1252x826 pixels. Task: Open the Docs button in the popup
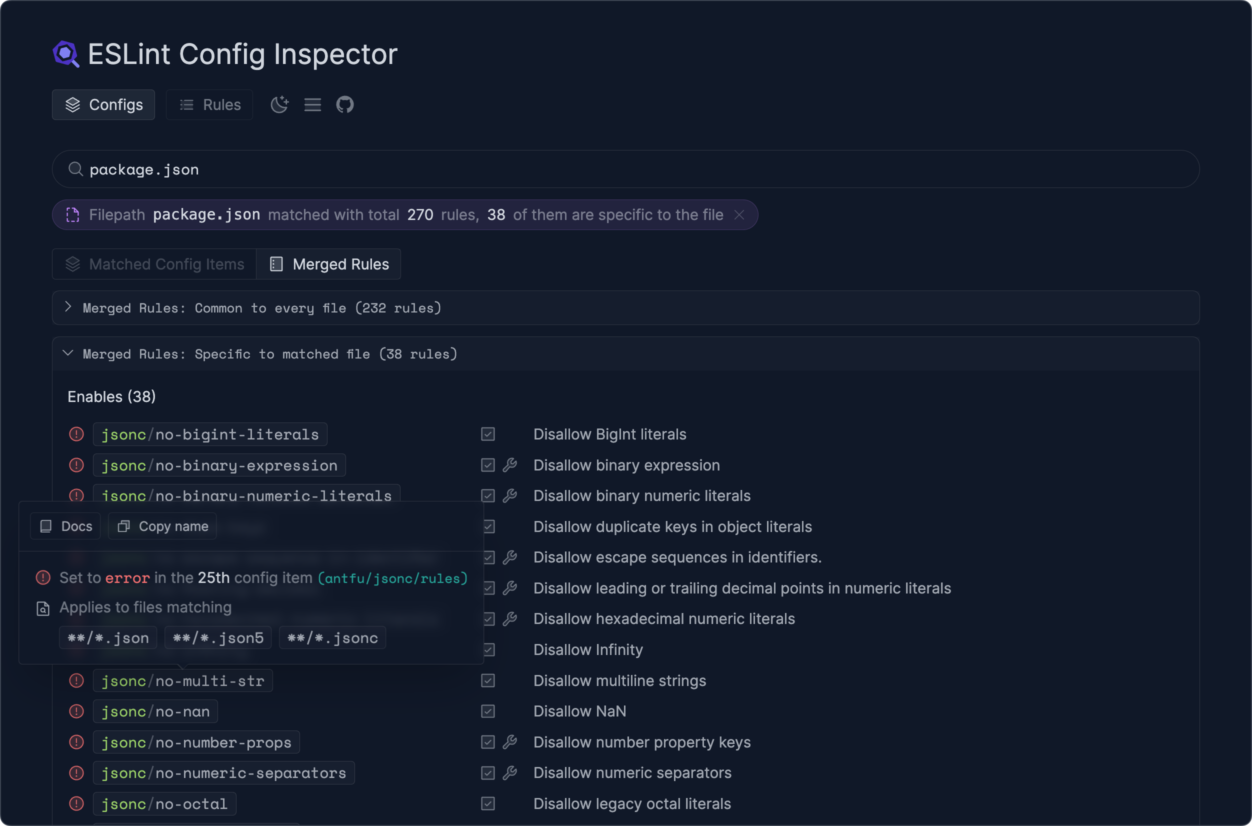pos(65,525)
